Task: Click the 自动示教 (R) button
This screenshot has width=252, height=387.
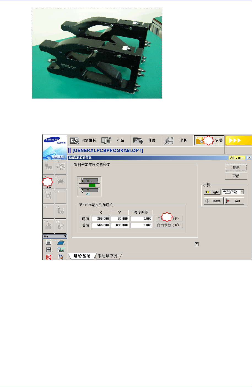Action: click(x=169, y=225)
